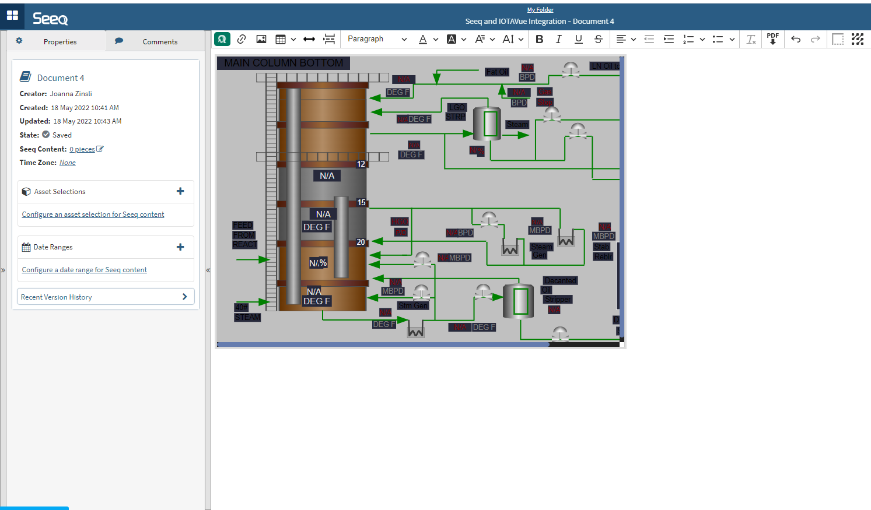Image resolution: width=871 pixels, height=510 pixels.
Task: Toggle bold formatting
Action: [x=539, y=39]
